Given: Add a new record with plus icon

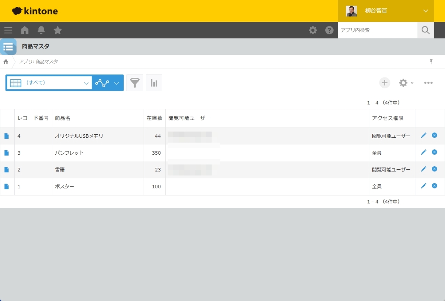Looking at the screenshot, I should tap(384, 83).
